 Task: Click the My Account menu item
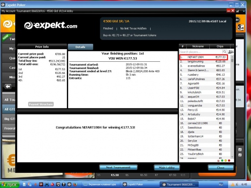coord(9,11)
